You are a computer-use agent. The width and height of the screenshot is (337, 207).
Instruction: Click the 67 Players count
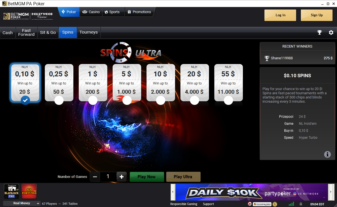point(49,204)
